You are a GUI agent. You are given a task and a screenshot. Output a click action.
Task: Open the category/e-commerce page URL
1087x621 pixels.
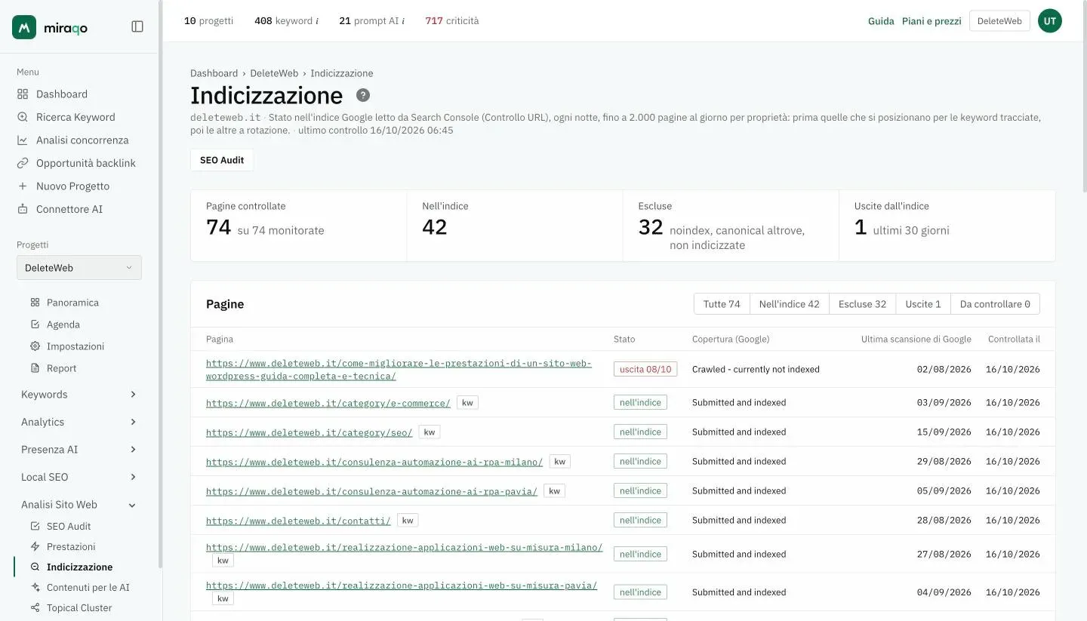click(328, 403)
